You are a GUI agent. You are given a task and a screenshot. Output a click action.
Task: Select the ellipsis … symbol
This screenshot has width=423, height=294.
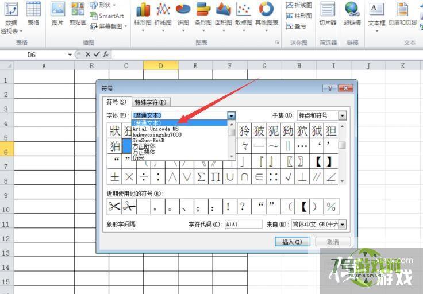tap(302, 146)
